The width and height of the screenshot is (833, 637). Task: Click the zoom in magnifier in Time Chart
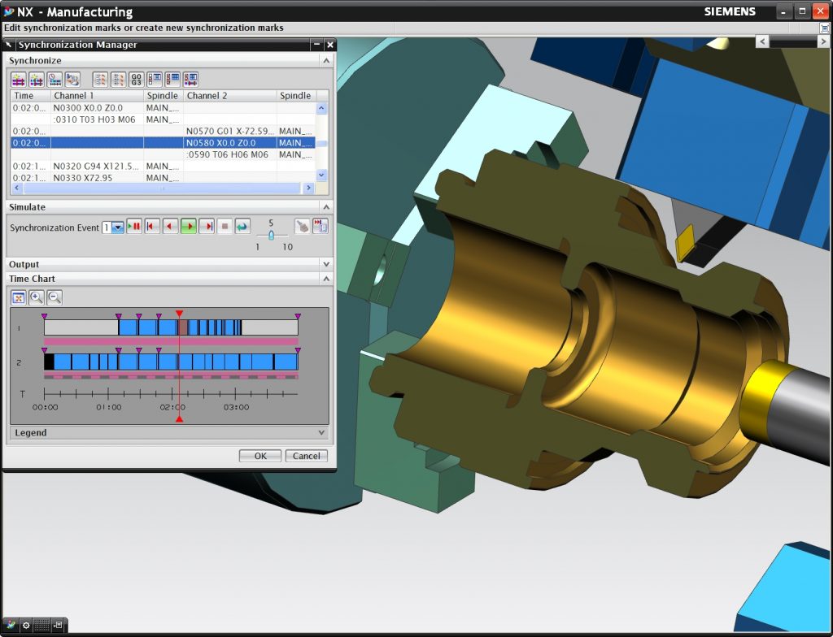[37, 297]
